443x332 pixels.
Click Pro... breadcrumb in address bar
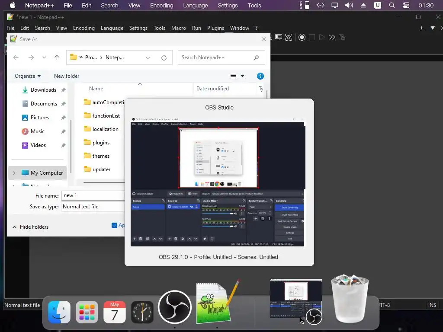[91, 57]
